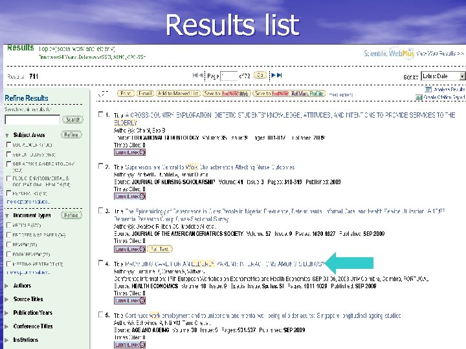The width and height of the screenshot is (466, 349).
Task: Click Add to Marked List button
Action: (178, 94)
